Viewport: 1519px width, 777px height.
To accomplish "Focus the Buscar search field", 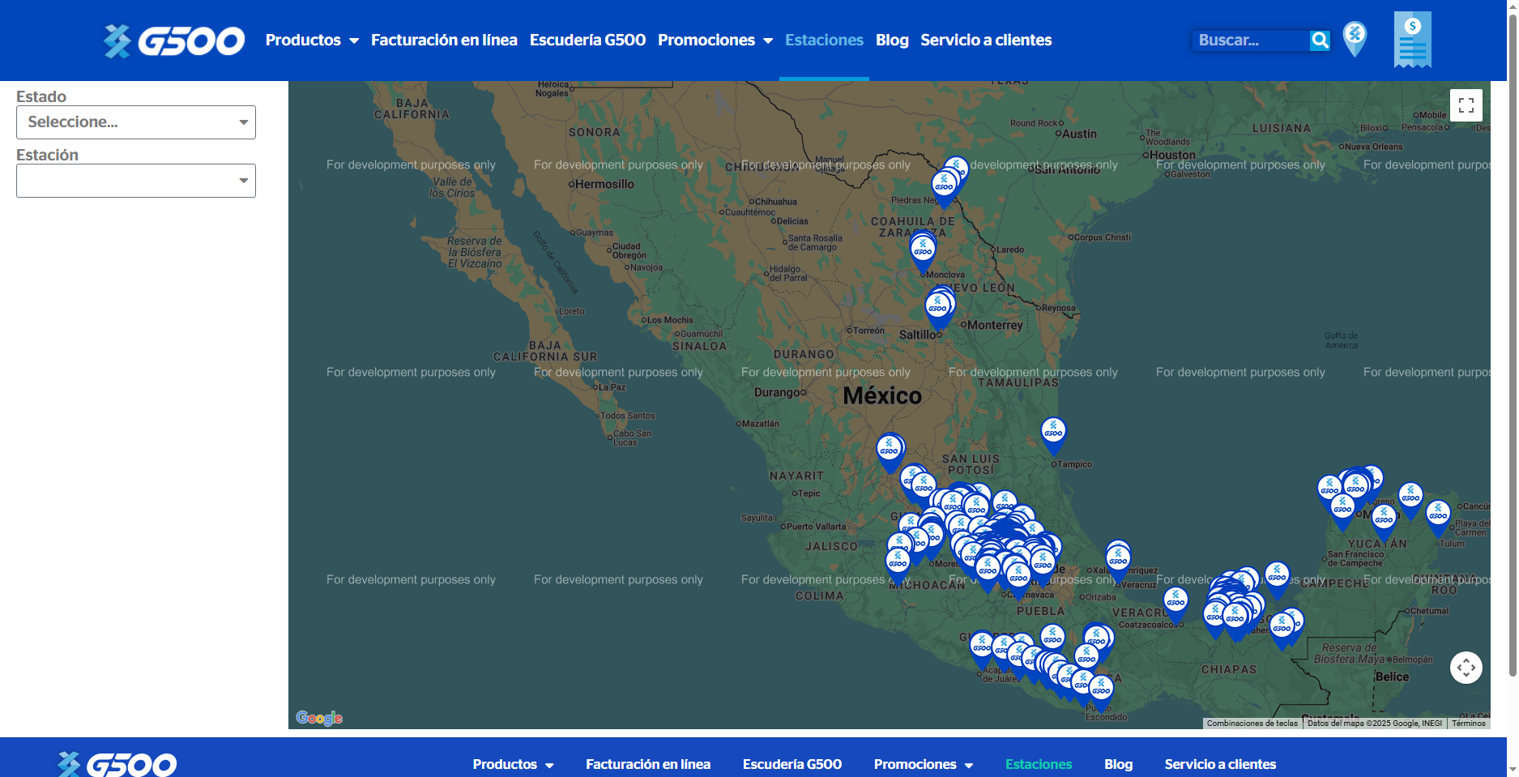I will tap(1251, 40).
